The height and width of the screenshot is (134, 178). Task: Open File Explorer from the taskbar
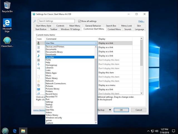(23, 131)
